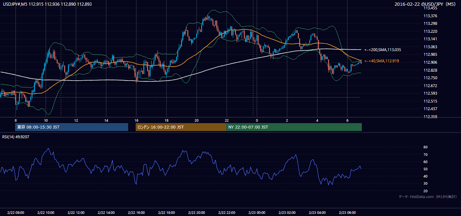Click the HistData.com data source credit
The width and height of the screenshot is (461, 216).
[x=428, y=197]
